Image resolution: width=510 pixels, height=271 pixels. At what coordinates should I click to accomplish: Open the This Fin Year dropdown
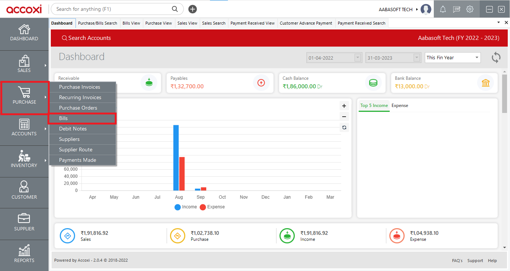pos(452,57)
